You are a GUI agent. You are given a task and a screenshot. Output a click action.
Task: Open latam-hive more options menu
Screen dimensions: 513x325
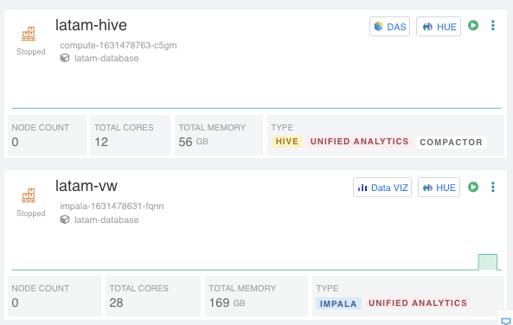pyautogui.click(x=493, y=26)
